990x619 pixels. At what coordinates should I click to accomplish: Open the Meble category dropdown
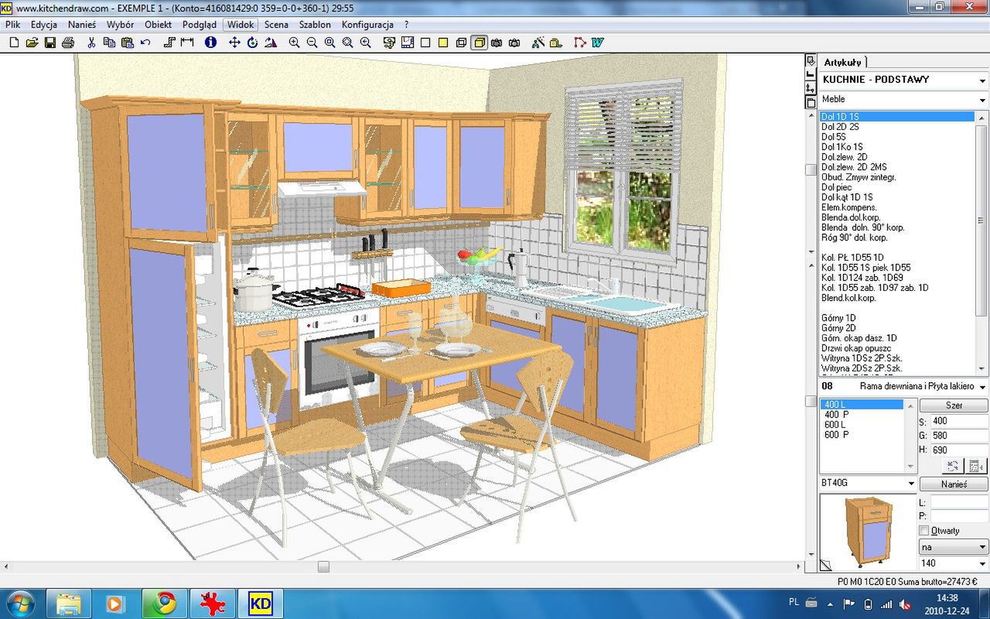point(982,100)
